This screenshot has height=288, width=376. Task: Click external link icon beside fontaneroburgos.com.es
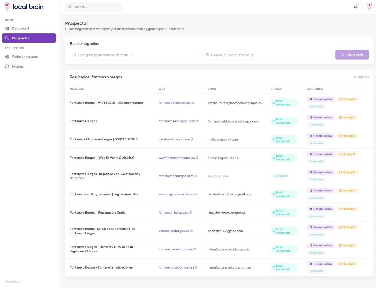(x=196, y=267)
